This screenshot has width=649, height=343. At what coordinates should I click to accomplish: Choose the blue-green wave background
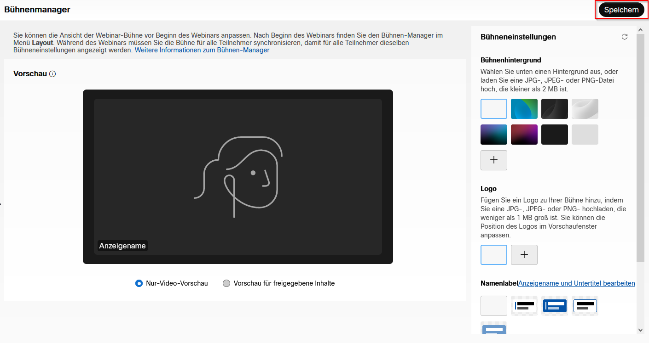524,109
